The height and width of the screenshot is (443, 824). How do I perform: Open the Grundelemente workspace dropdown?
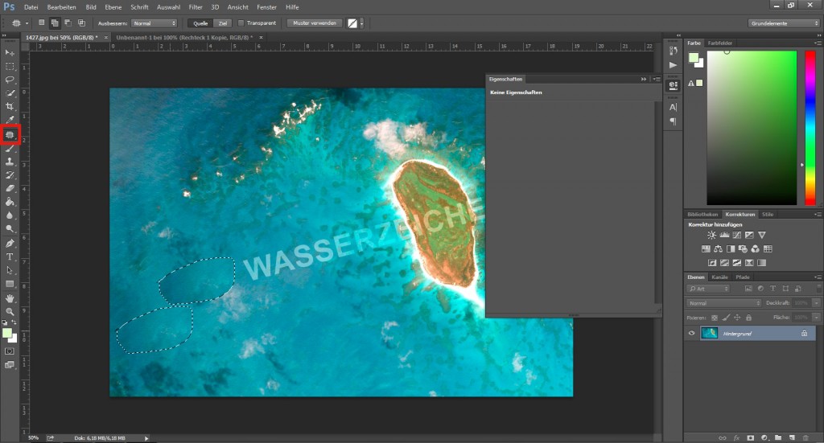pos(783,23)
